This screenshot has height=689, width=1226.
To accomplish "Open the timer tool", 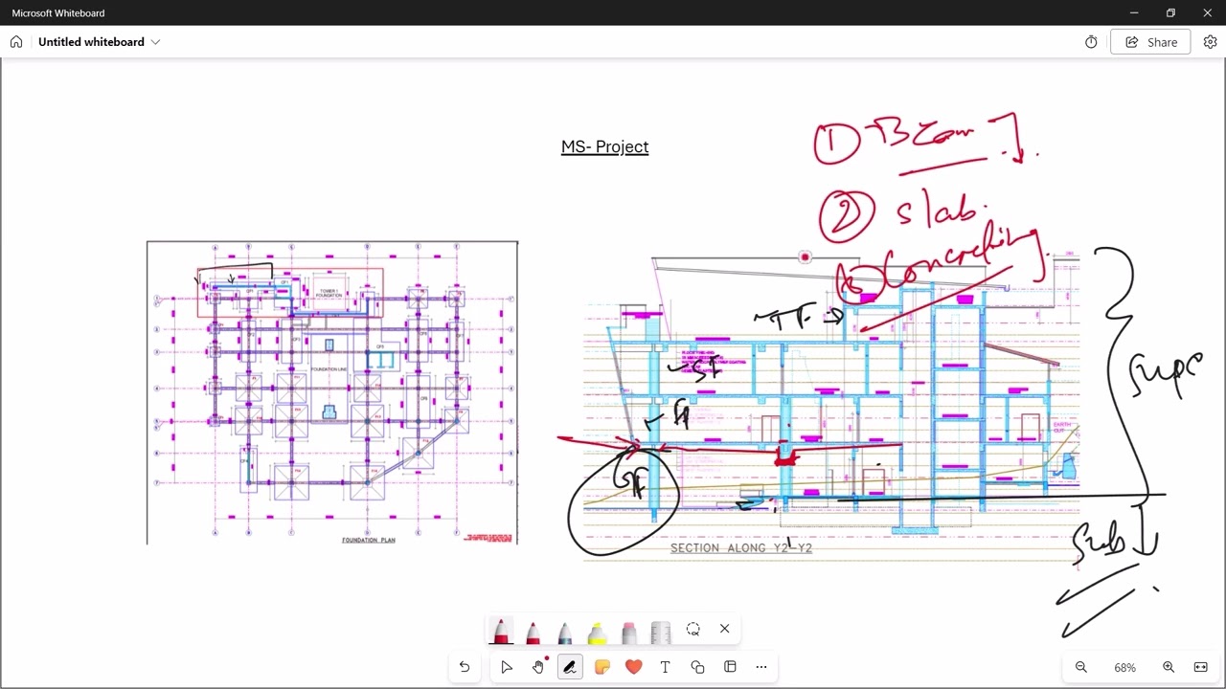I will tap(1091, 42).
